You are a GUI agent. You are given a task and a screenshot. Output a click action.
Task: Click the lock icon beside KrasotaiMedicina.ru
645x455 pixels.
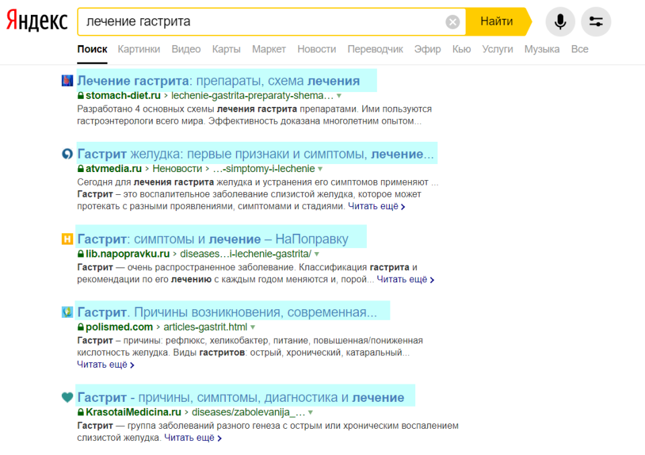[81, 412]
